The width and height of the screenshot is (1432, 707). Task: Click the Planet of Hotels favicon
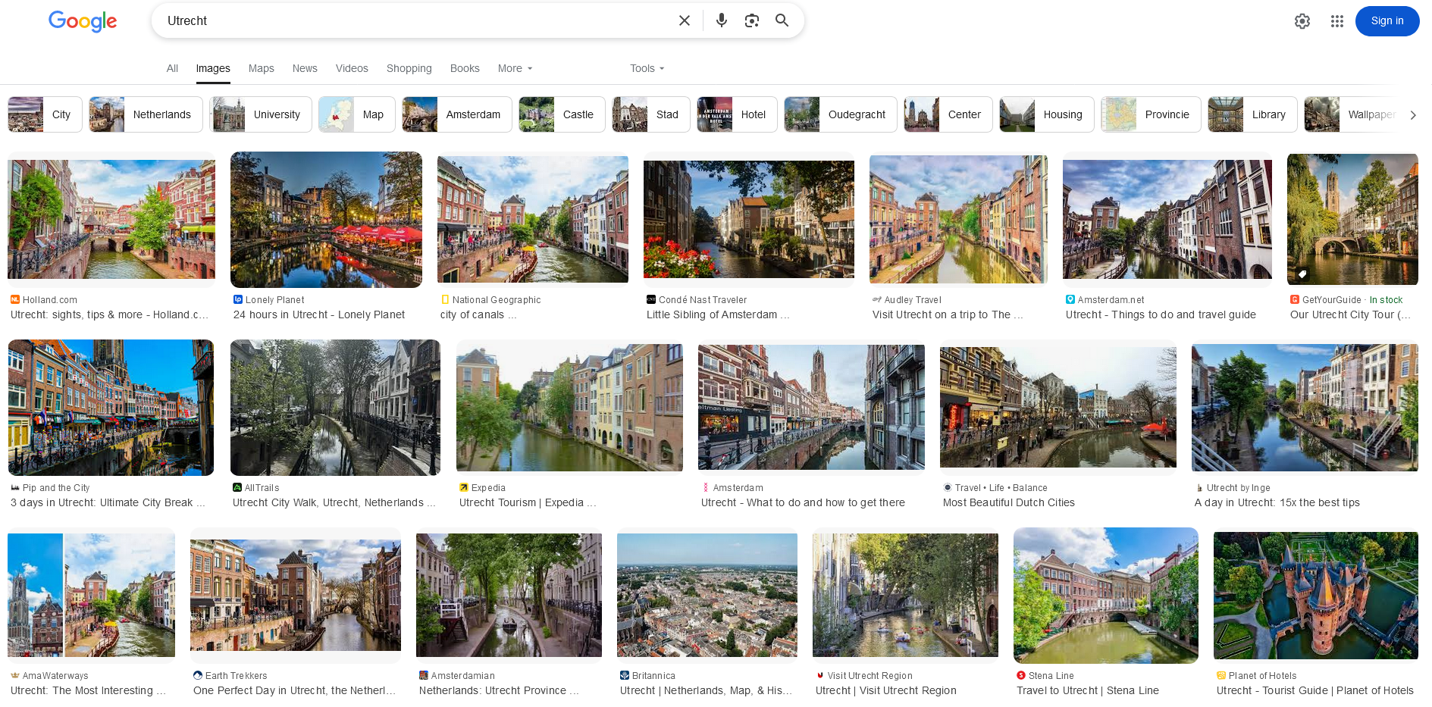[x=1220, y=676]
